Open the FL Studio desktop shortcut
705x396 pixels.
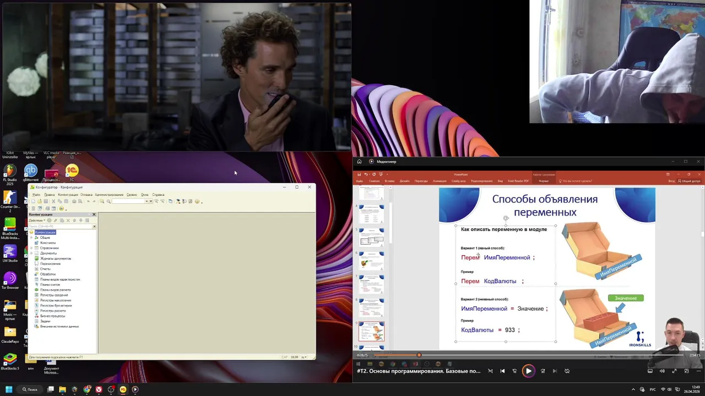point(10,173)
